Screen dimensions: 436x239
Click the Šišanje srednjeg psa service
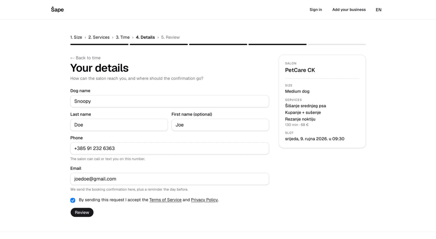(x=305, y=106)
